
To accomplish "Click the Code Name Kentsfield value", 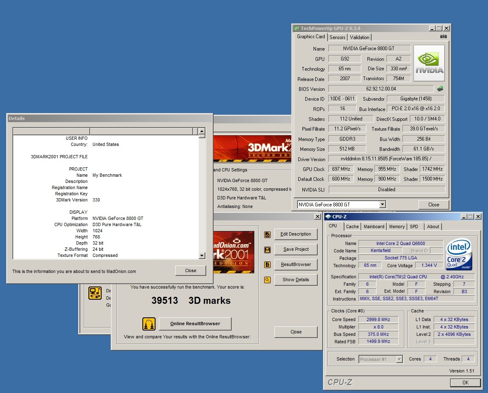I will tap(380, 251).
